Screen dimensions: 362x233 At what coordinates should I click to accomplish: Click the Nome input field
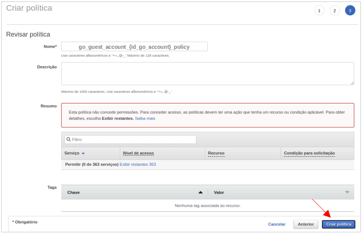click(x=134, y=47)
